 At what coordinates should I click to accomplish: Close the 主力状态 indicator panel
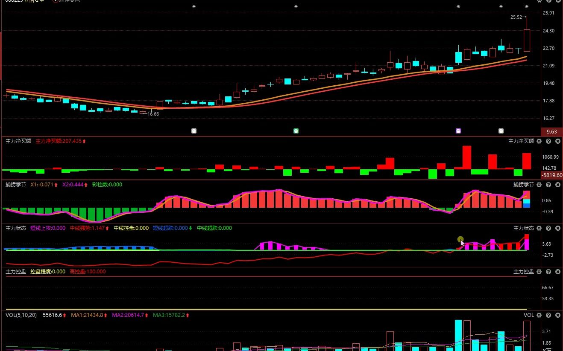pyautogui.click(x=557, y=228)
